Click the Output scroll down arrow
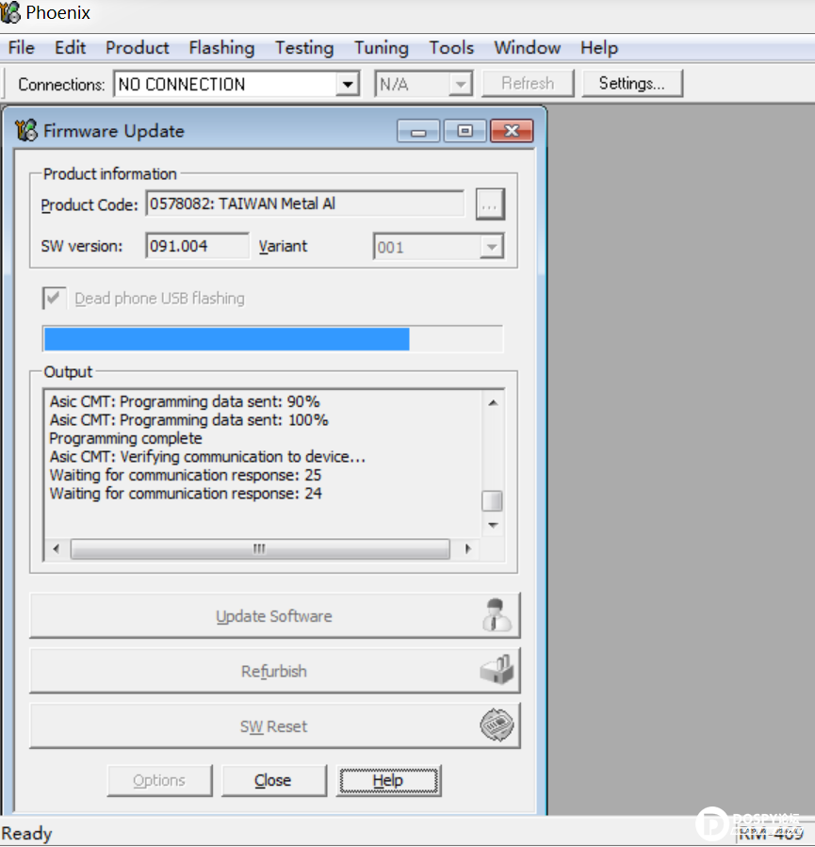 coord(493,525)
